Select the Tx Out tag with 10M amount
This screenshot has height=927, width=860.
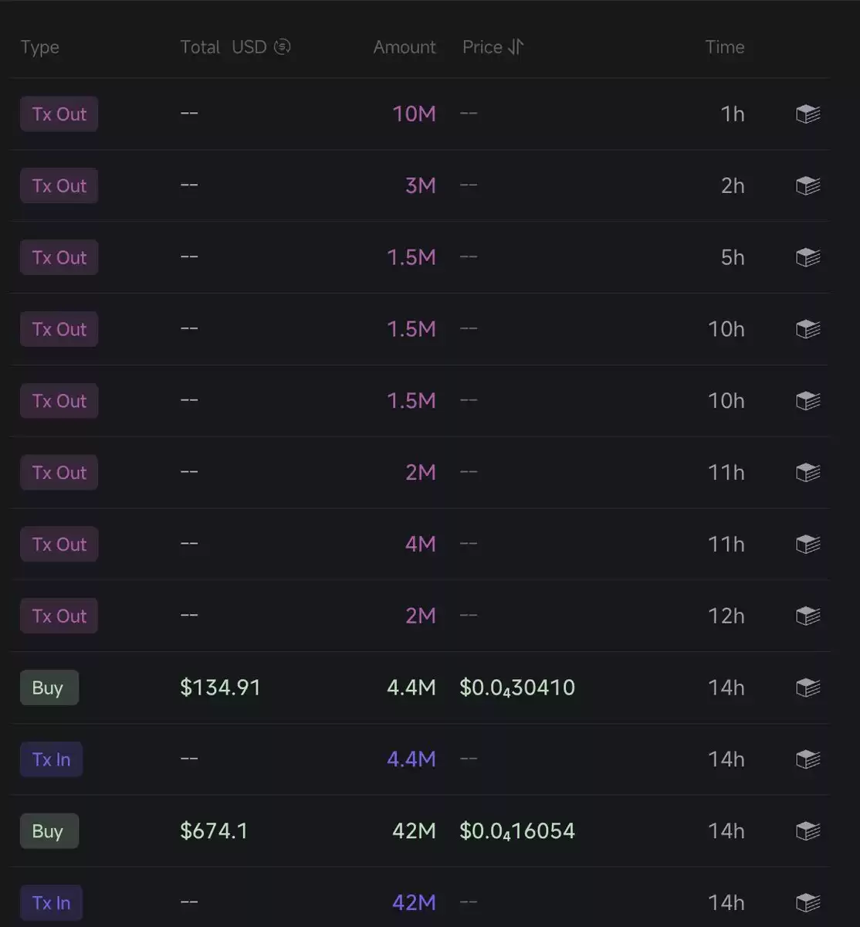(59, 114)
